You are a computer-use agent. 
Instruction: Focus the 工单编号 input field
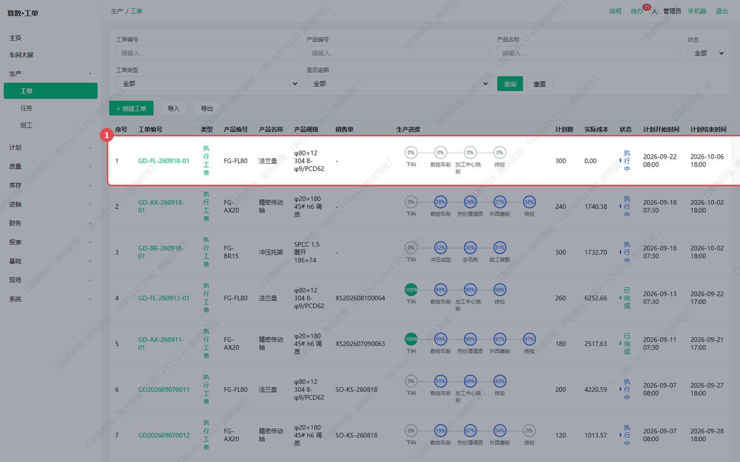[208, 53]
